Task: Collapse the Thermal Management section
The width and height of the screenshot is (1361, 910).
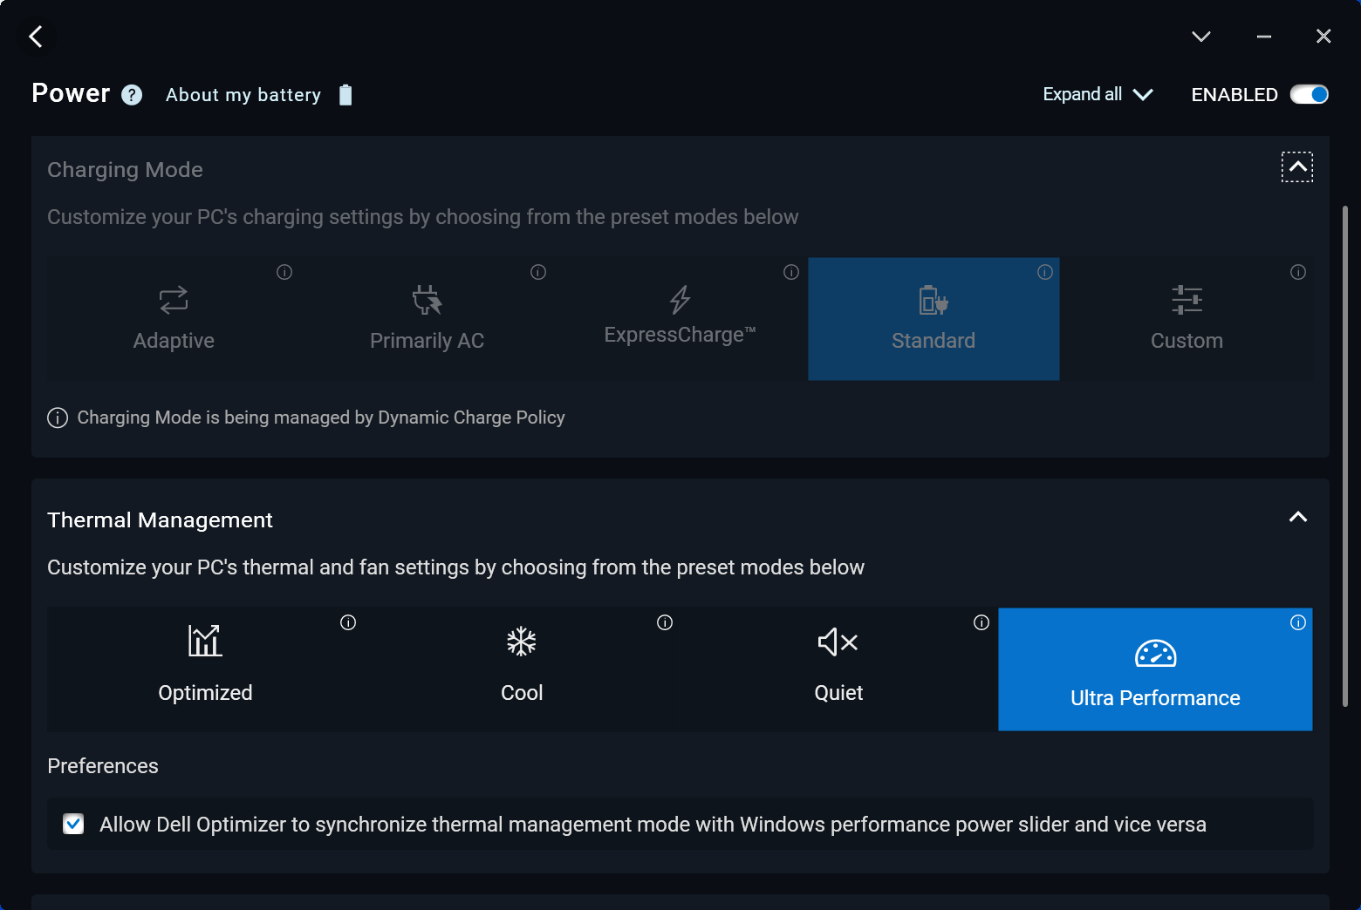Action: coord(1298,517)
